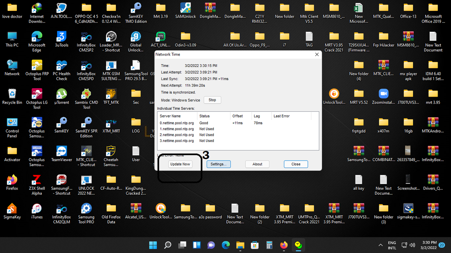Image resolution: width=451 pixels, height=253 pixels.
Task: Open the Windows Start menu
Action: point(153,245)
